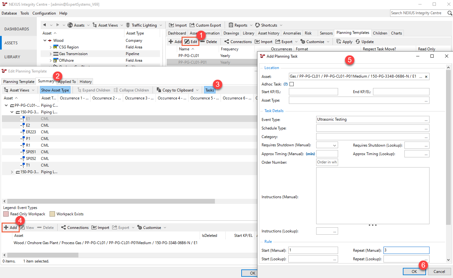Screen dimensions: 453x278
Task: Sort by the Frequency column header
Action: [230, 49]
